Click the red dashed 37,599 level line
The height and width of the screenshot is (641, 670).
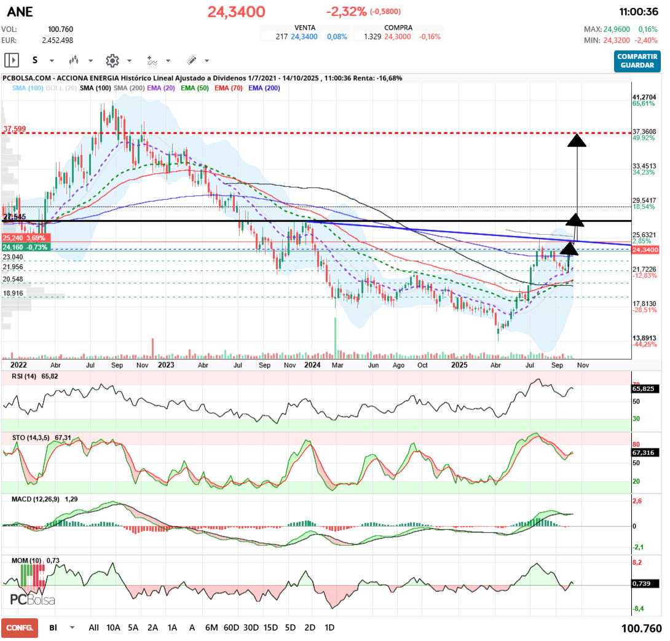[307, 133]
